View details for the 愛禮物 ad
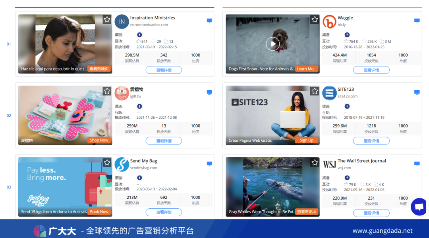 (x=164, y=141)
